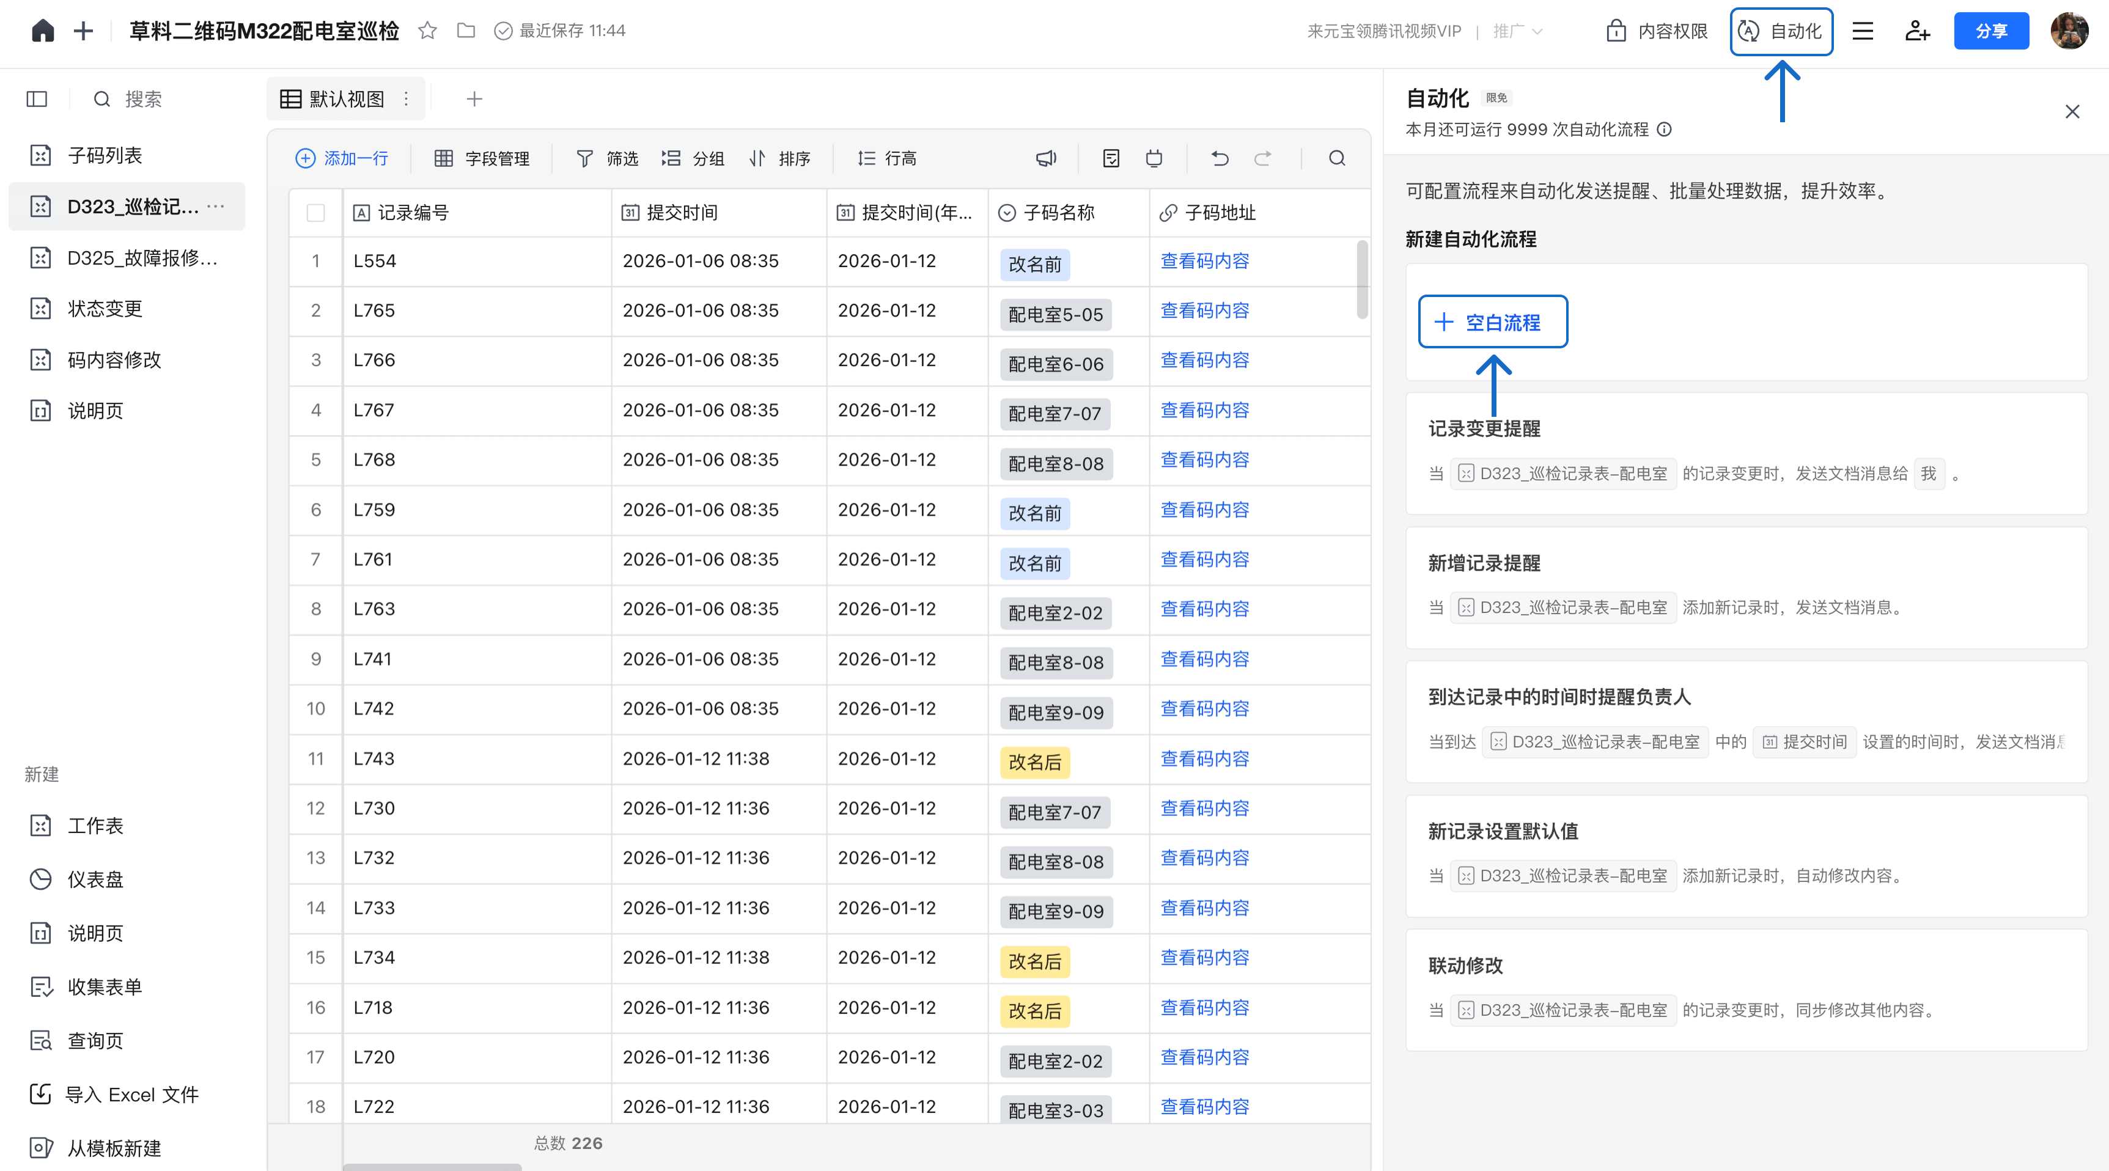Click the 改名后 tag in row 11
Screen dimensions: 2109x1171
1034,762
